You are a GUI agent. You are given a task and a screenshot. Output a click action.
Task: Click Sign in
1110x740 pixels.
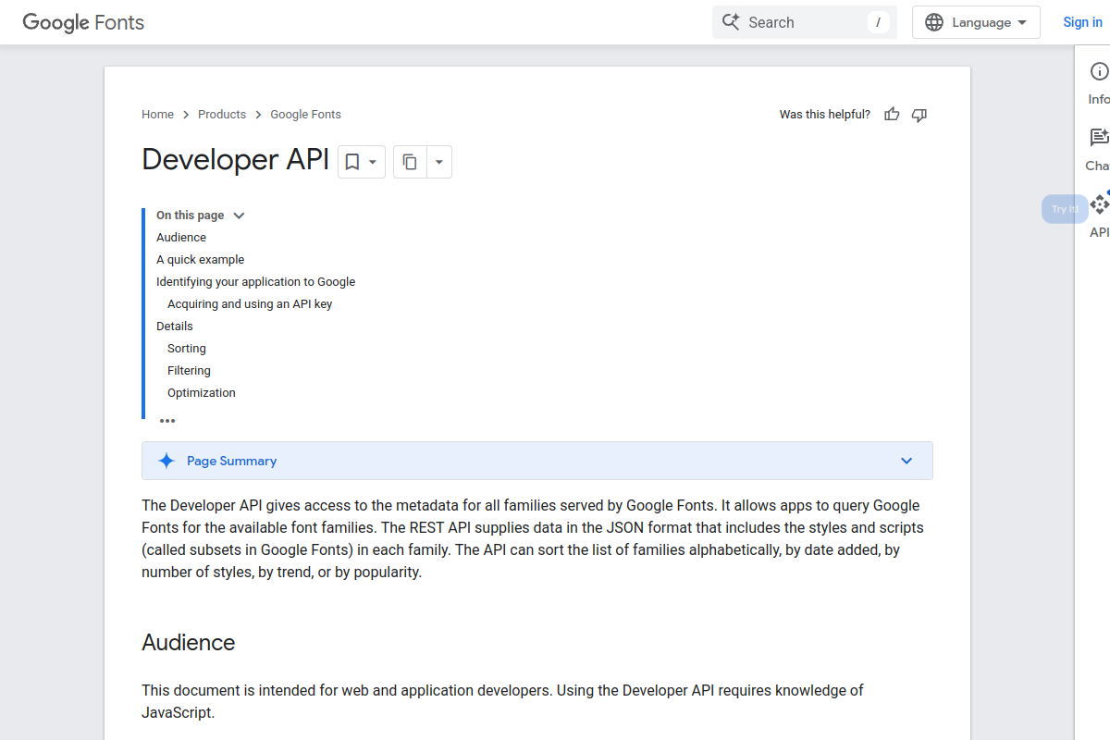(x=1082, y=22)
